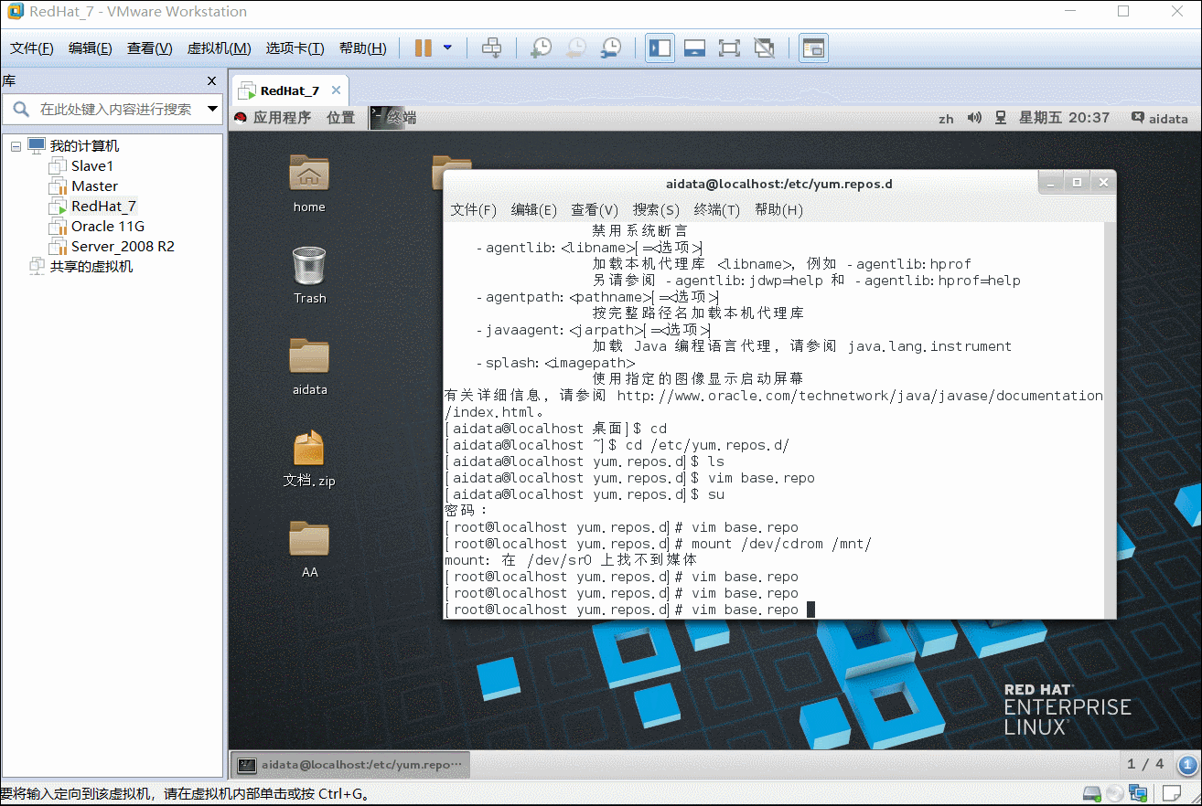Open the power options dropdown arrow
1202x806 pixels.
pyautogui.click(x=447, y=48)
